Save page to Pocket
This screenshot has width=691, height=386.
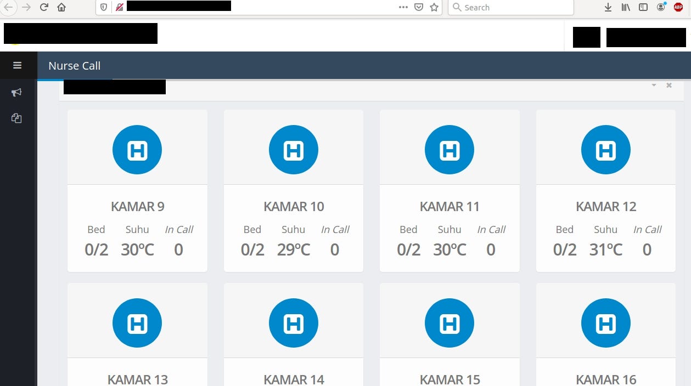tap(419, 7)
